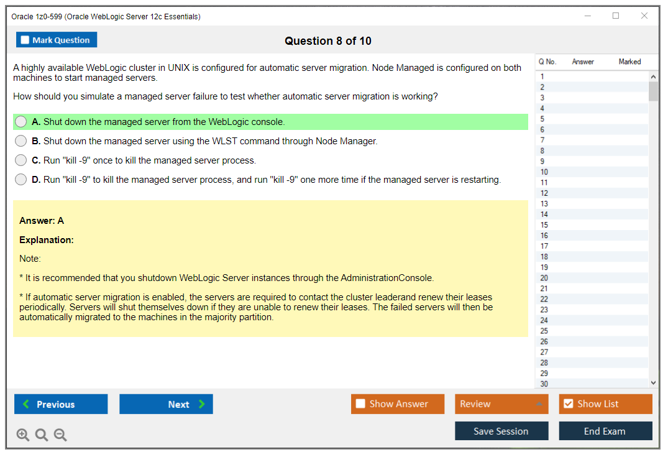
Task: Click the zoom in magnifier icon
Action: tap(23, 435)
